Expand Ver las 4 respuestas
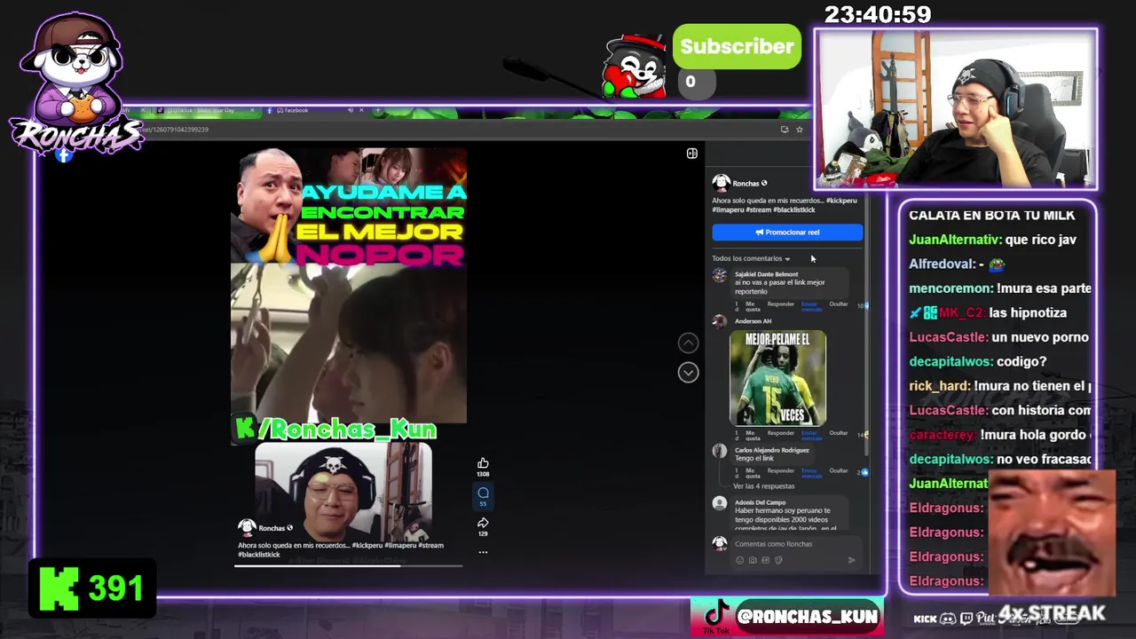1136x639 pixels. tap(764, 486)
